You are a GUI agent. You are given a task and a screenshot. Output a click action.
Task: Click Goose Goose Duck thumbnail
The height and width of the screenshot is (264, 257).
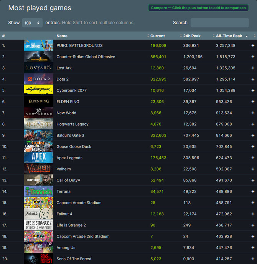39,146
